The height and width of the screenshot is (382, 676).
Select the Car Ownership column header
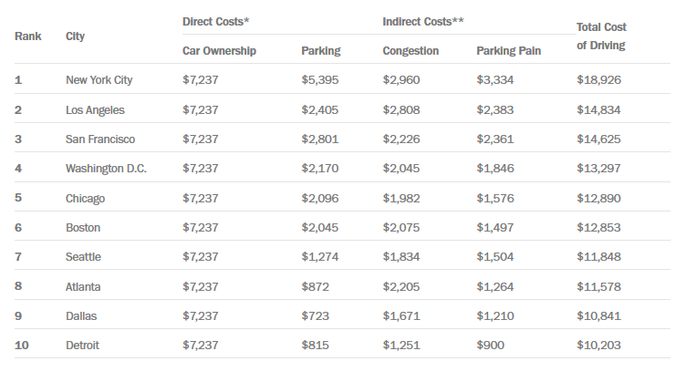pos(219,51)
